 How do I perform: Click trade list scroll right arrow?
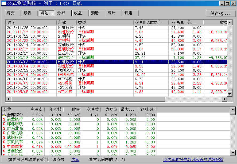tap(225, 99)
